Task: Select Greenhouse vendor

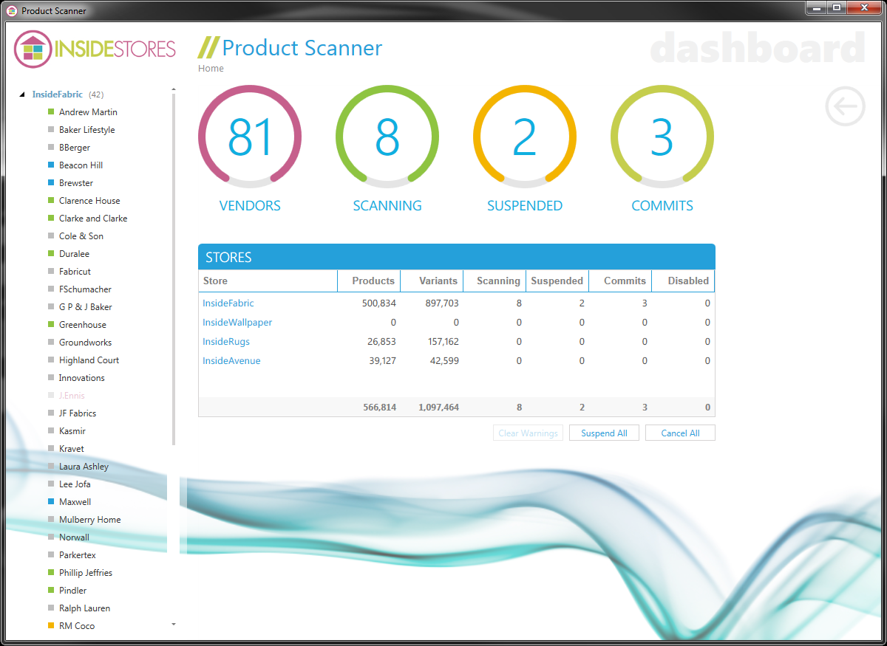Action: point(83,325)
